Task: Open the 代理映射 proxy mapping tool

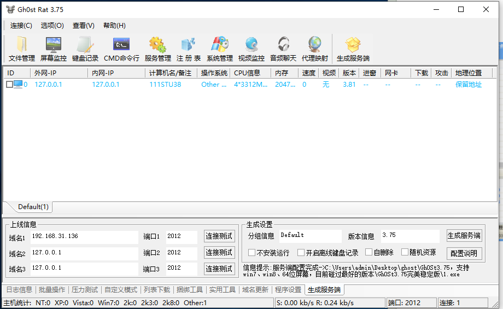Action: [x=315, y=49]
